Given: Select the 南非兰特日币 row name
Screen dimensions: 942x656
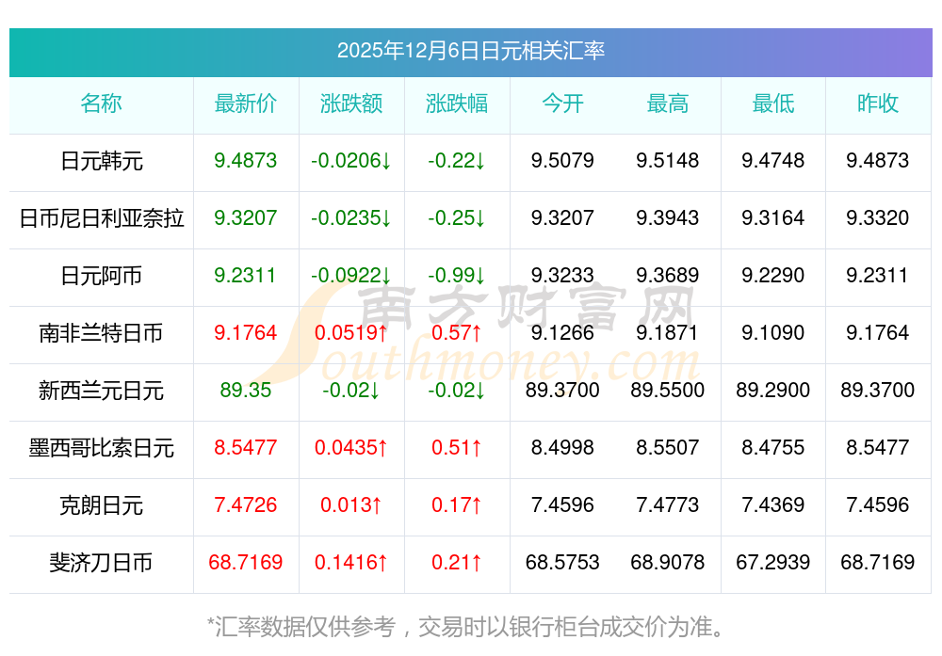Looking at the screenshot, I should click(101, 332).
